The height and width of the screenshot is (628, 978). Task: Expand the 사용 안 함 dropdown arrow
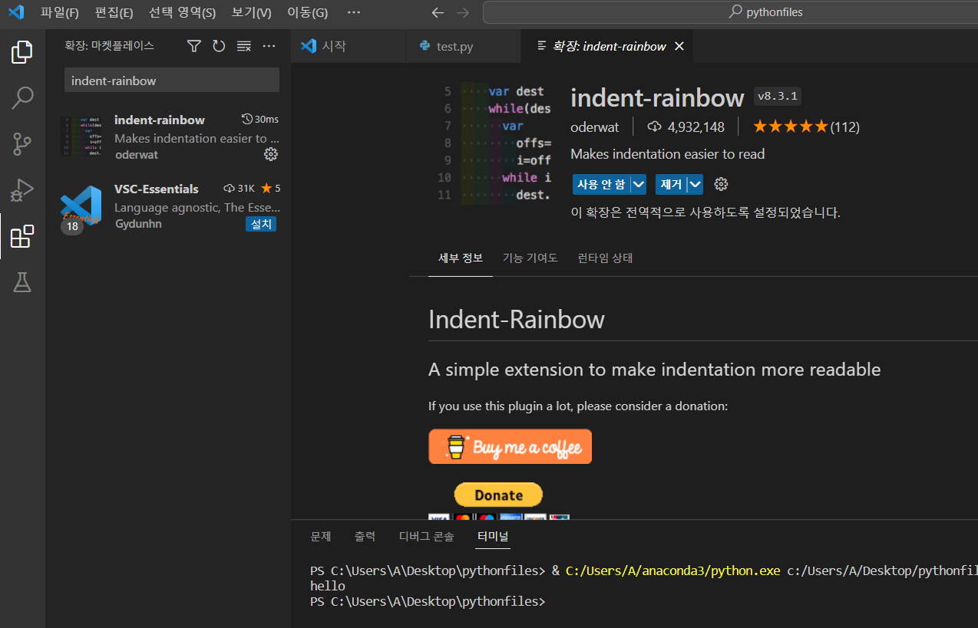[x=639, y=184]
